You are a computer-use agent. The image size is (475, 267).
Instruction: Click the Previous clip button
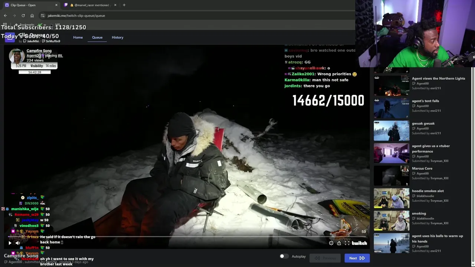pyautogui.click(x=325, y=258)
